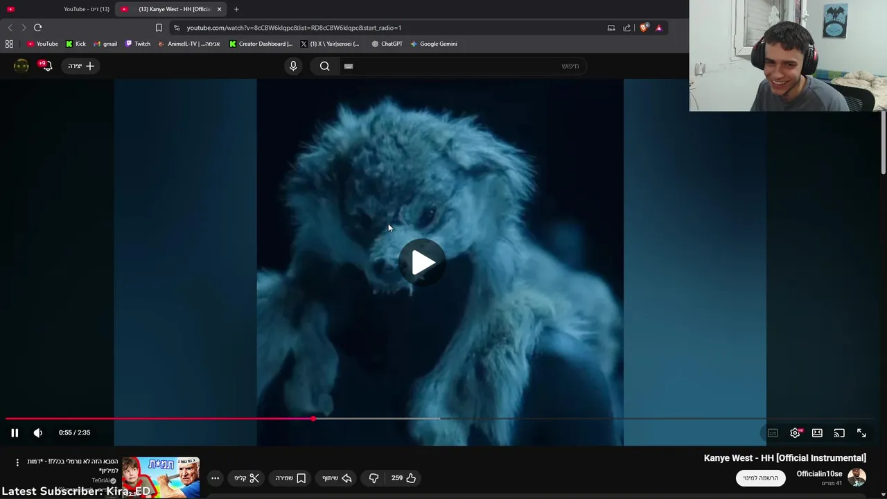Open the suggested video thumbnail with old man
887x499 pixels.
[x=161, y=477]
